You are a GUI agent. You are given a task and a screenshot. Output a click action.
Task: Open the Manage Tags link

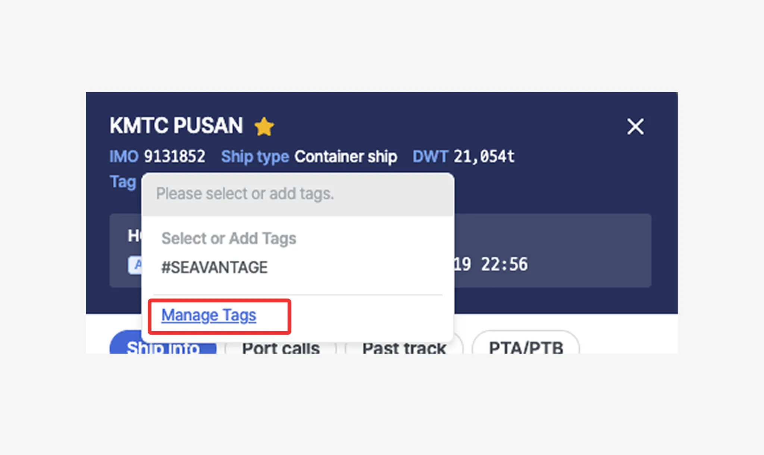[209, 316]
